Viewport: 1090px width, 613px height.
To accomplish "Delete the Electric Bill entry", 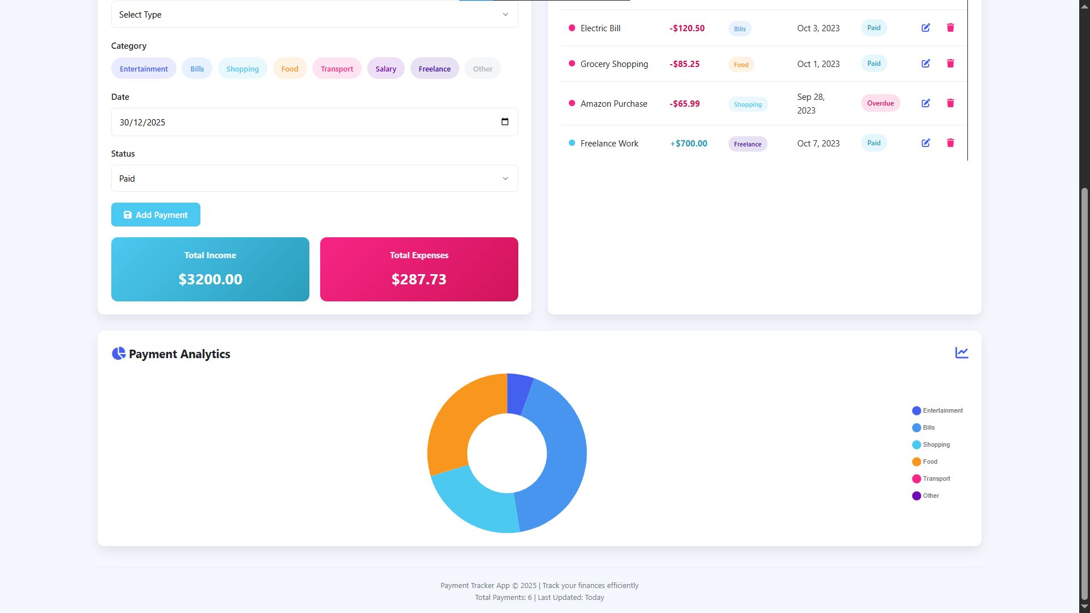I will click(950, 28).
